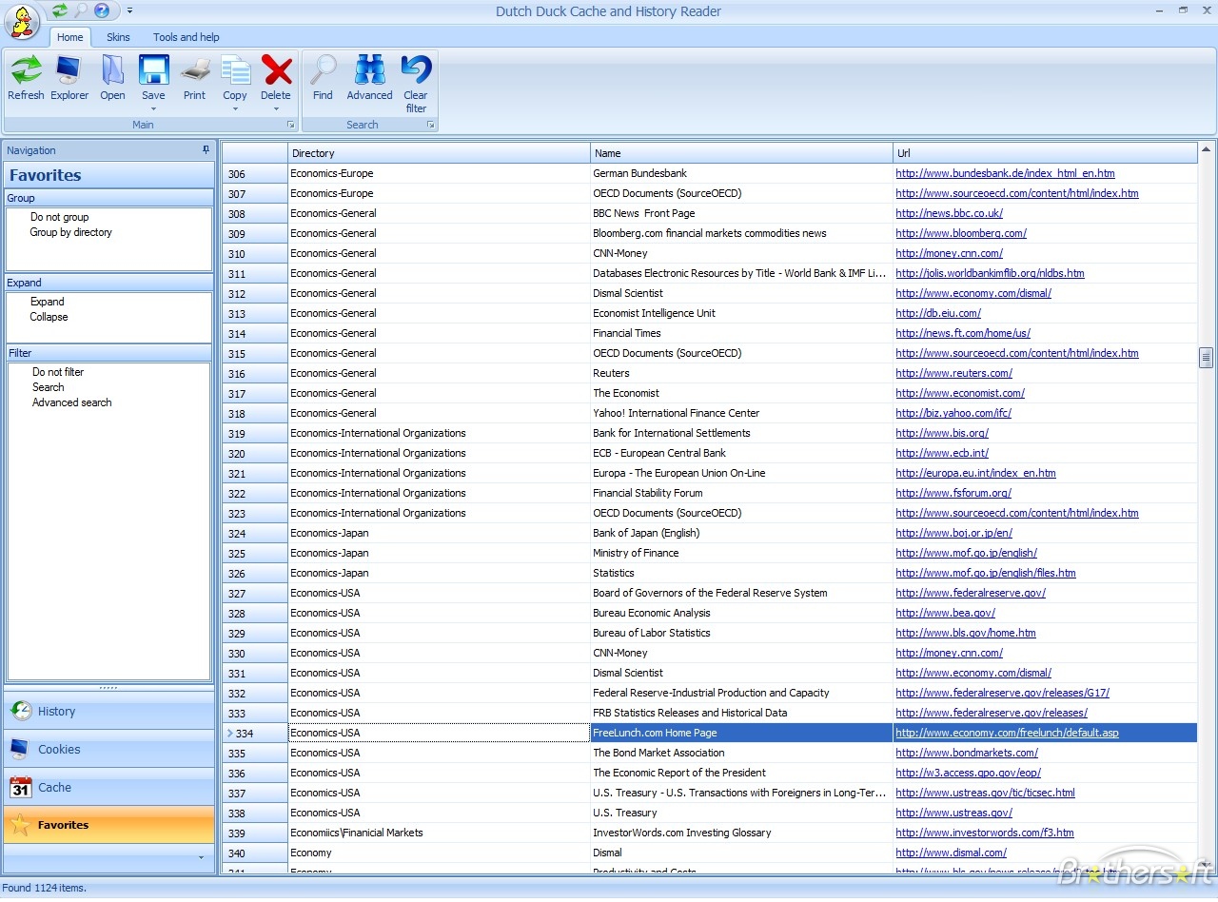Viewport: 1218px width, 902px height.
Task: Click the red Delete X icon
Action: click(276, 71)
